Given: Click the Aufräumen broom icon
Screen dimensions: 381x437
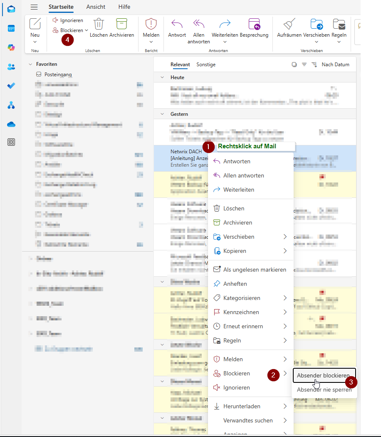Looking at the screenshot, I should (289, 24).
